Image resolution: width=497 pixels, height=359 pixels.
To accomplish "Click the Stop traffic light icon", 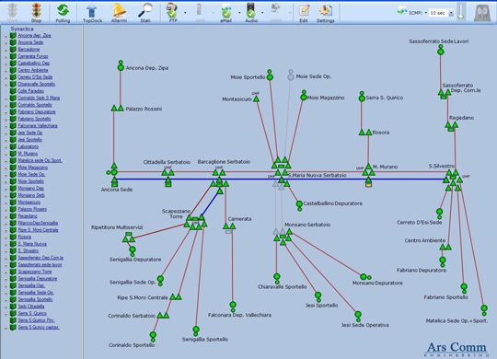I will [x=37, y=11].
